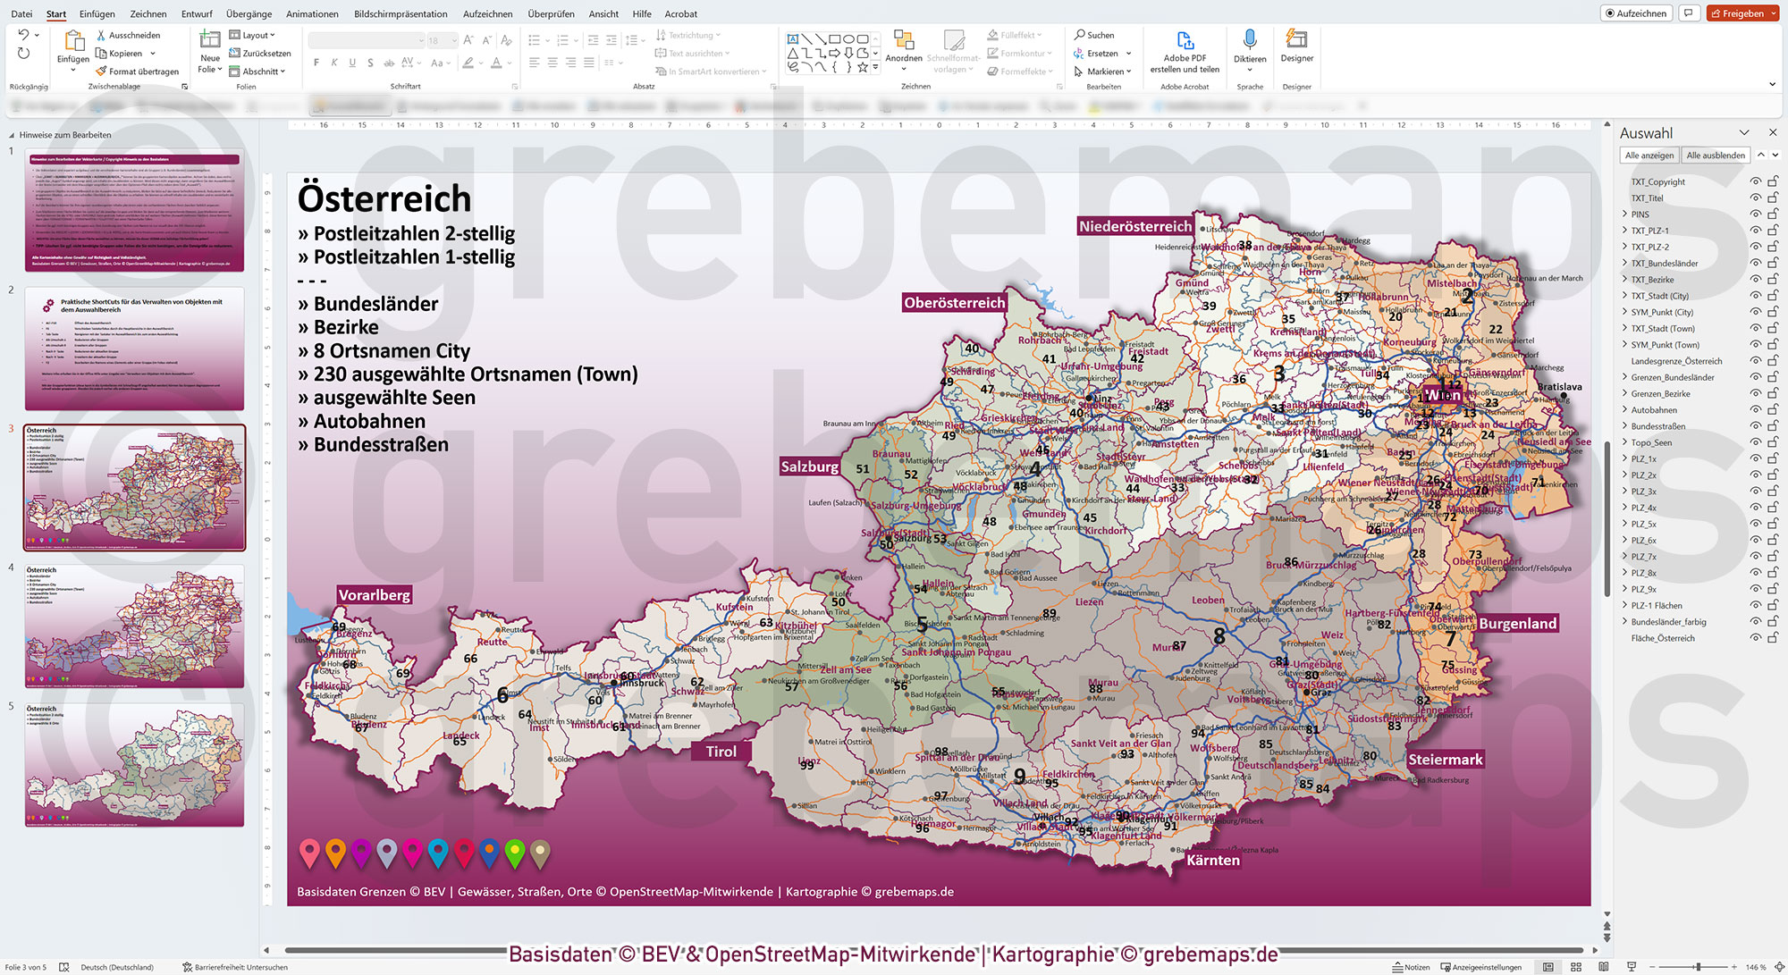Screen dimensions: 1788x975
Task: Open the Suchen search tool
Action: (x=1097, y=35)
